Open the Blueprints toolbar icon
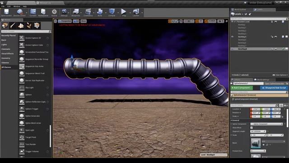 tap(76, 12)
